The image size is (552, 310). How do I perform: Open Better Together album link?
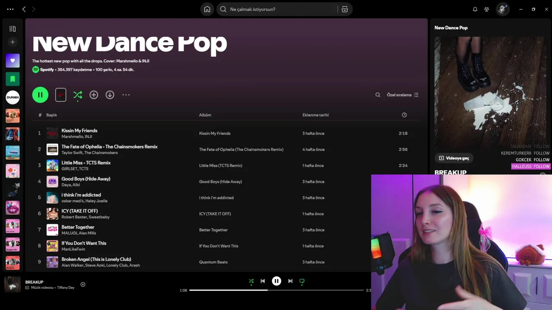click(213, 230)
